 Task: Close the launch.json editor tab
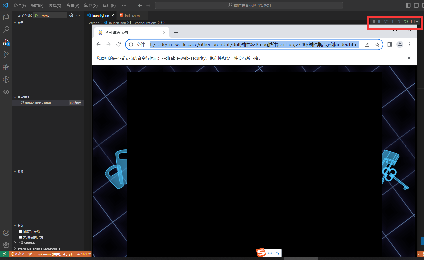pos(113,15)
